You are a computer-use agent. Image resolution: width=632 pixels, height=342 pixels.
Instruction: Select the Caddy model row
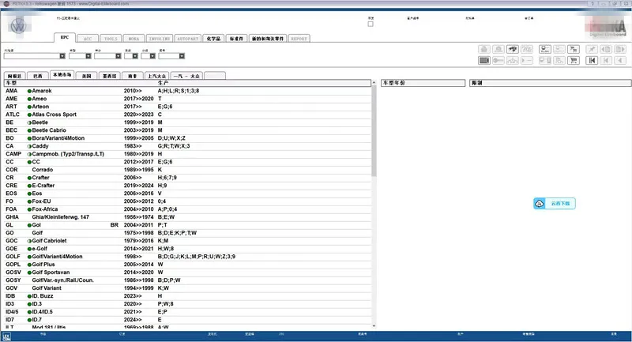click(187, 146)
